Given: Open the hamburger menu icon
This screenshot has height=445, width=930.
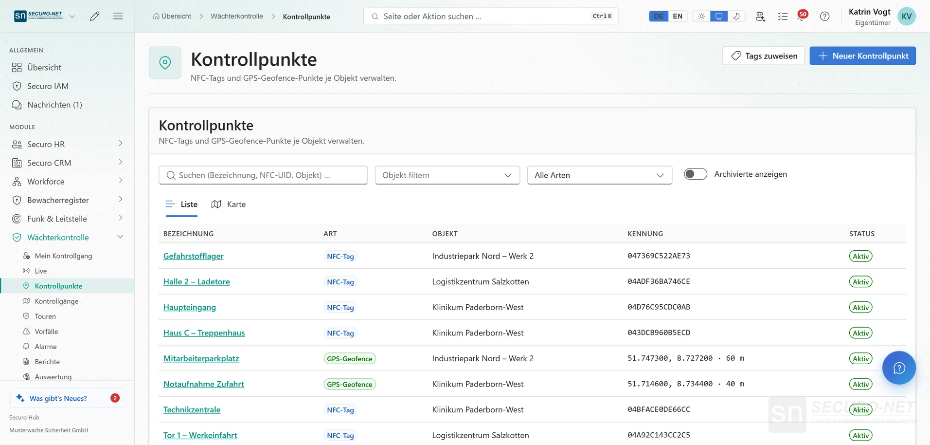Looking at the screenshot, I should point(118,16).
